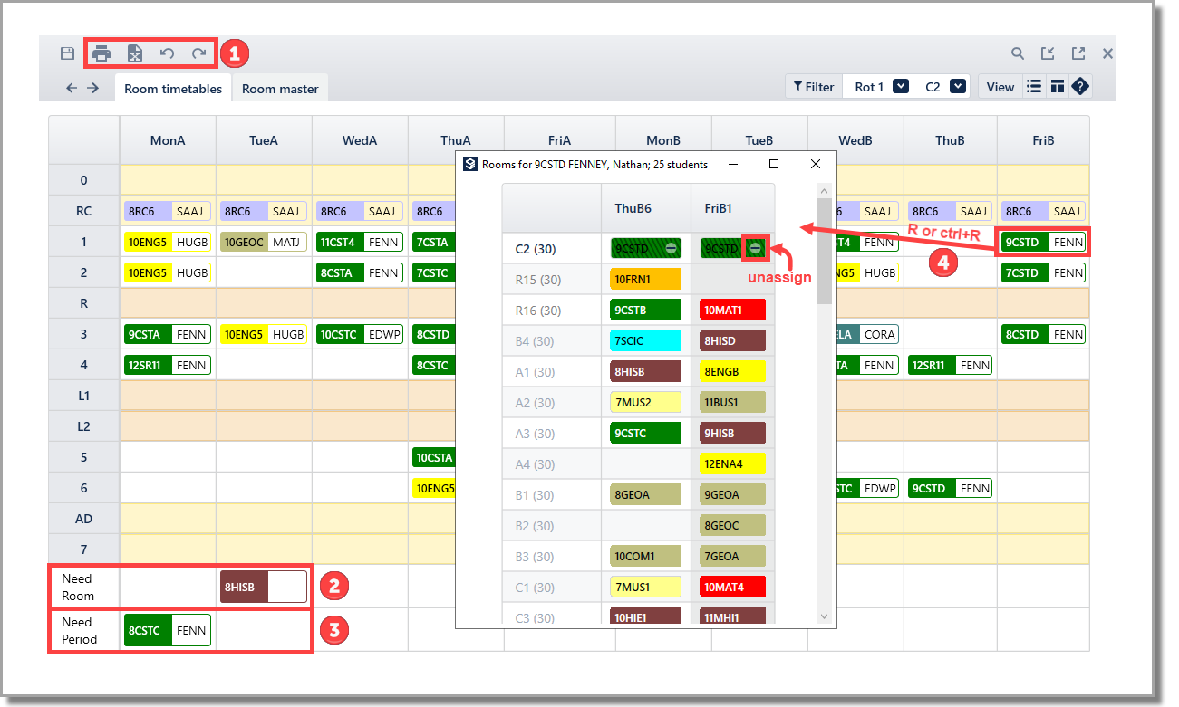The width and height of the screenshot is (1179, 707).
Task: Open the Room timetables tab
Action: (173, 89)
